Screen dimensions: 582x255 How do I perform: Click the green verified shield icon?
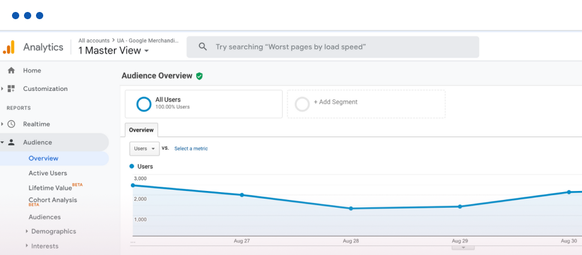pos(199,76)
